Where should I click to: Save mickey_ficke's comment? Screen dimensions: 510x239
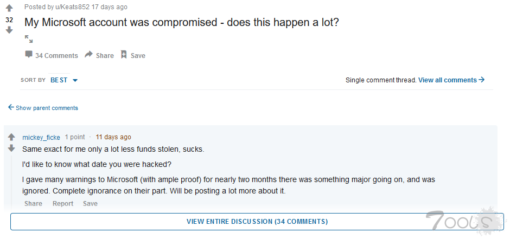90,204
